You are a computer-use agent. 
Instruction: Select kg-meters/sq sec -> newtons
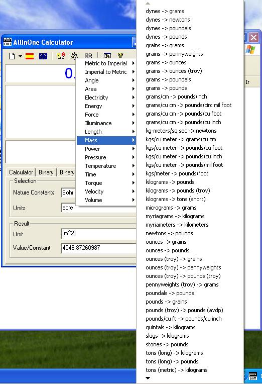(x=190, y=131)
